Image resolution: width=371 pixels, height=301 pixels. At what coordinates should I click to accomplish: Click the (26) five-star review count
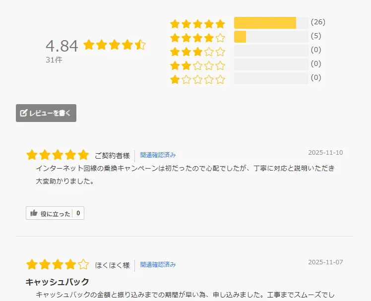pos(318,22)
